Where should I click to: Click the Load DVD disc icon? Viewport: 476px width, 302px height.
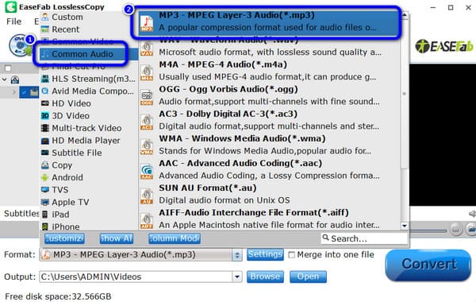click(20, 45)
